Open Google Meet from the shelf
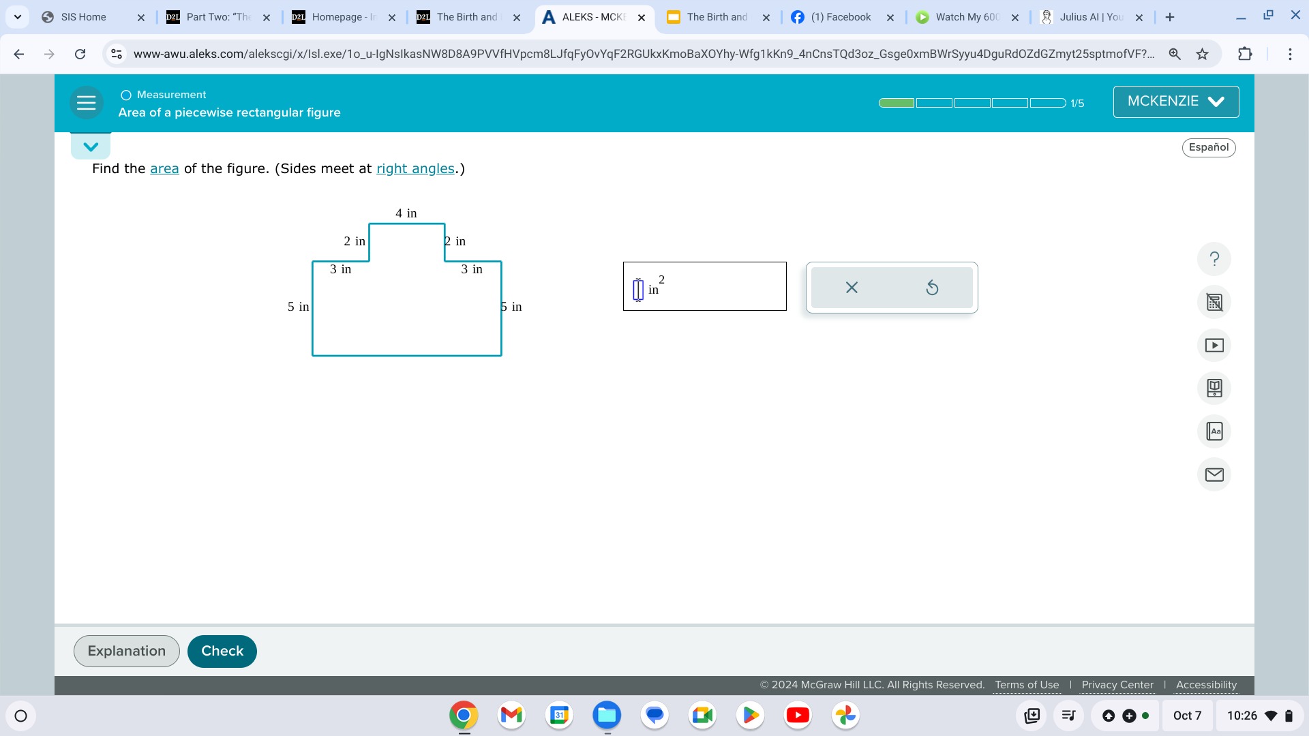This screenshot has height=736, width=1309. (x=702, y=716)
